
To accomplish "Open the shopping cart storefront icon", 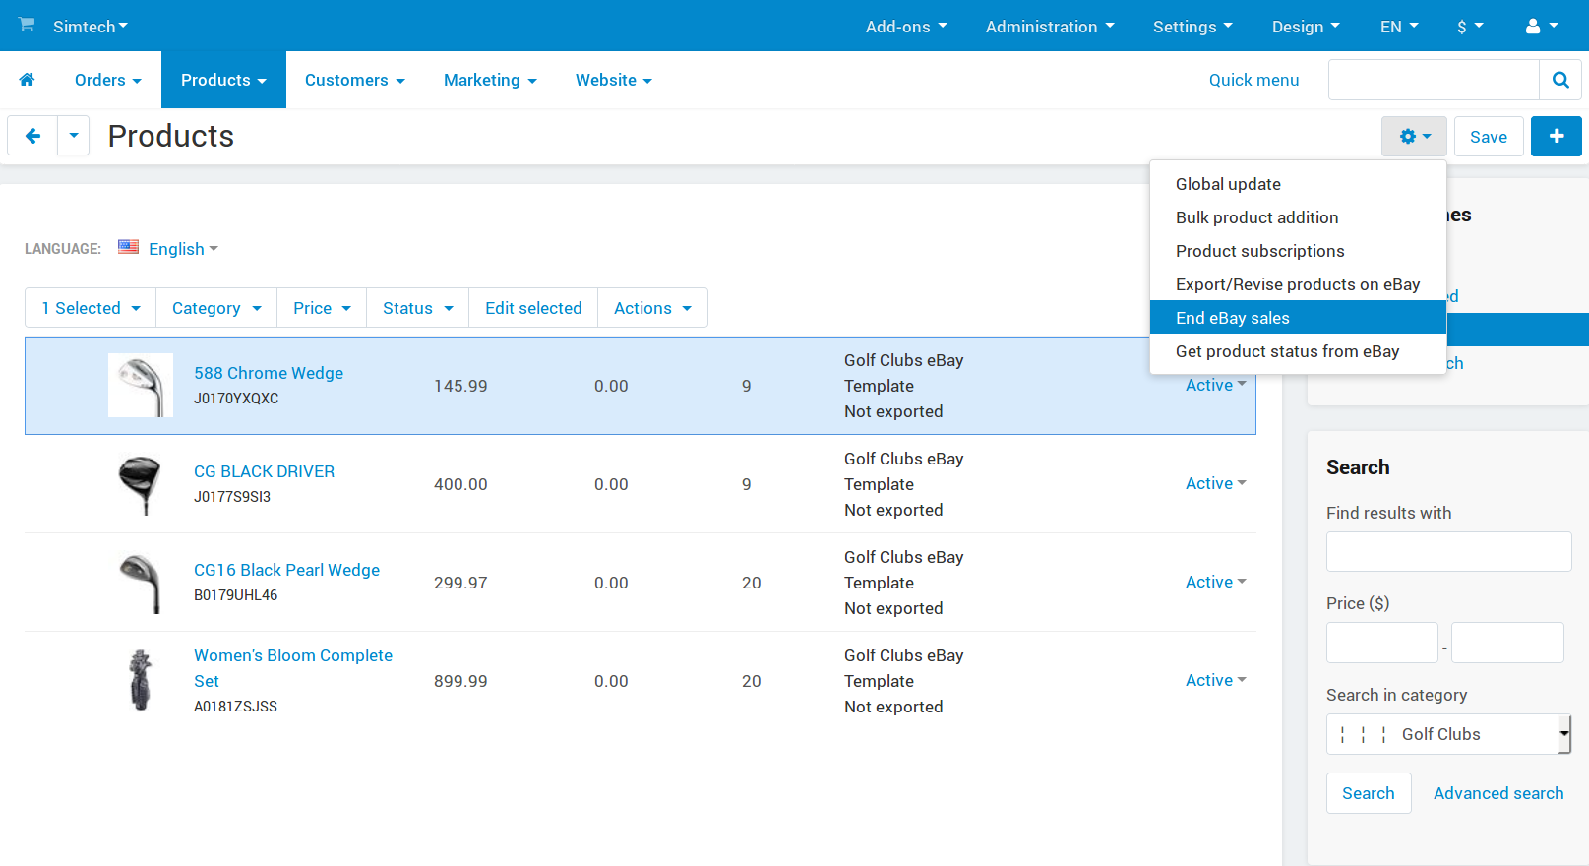I will click(x=27, y=24).
